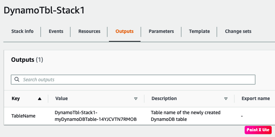Open the Stack info tab
The image size is (275, 137).
click(22, 31)
